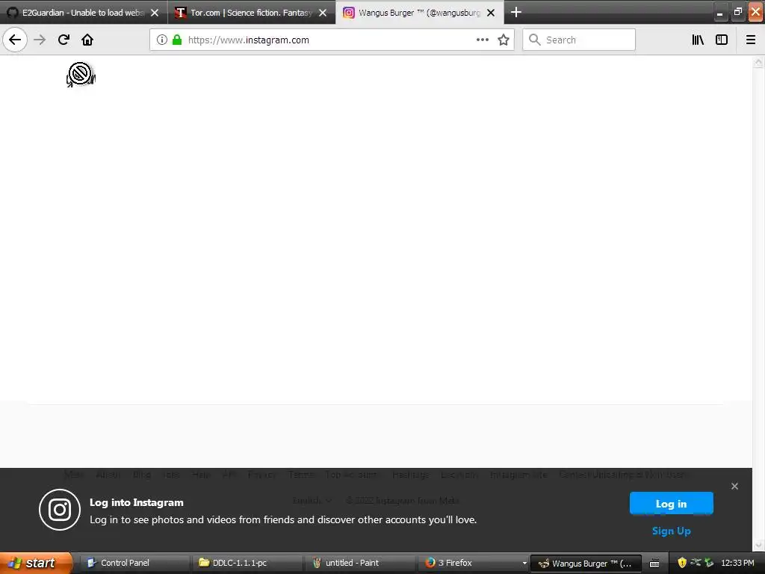Close the Wangus Burger tab
765x574 pixels.
click(x=491, y=13)
